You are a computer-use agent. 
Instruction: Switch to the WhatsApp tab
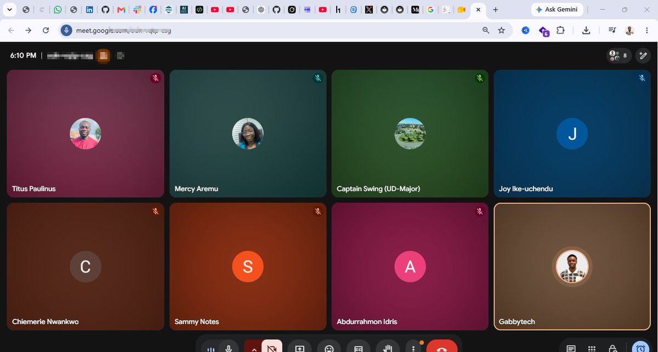pyautogui.click(x=58, y=10)
